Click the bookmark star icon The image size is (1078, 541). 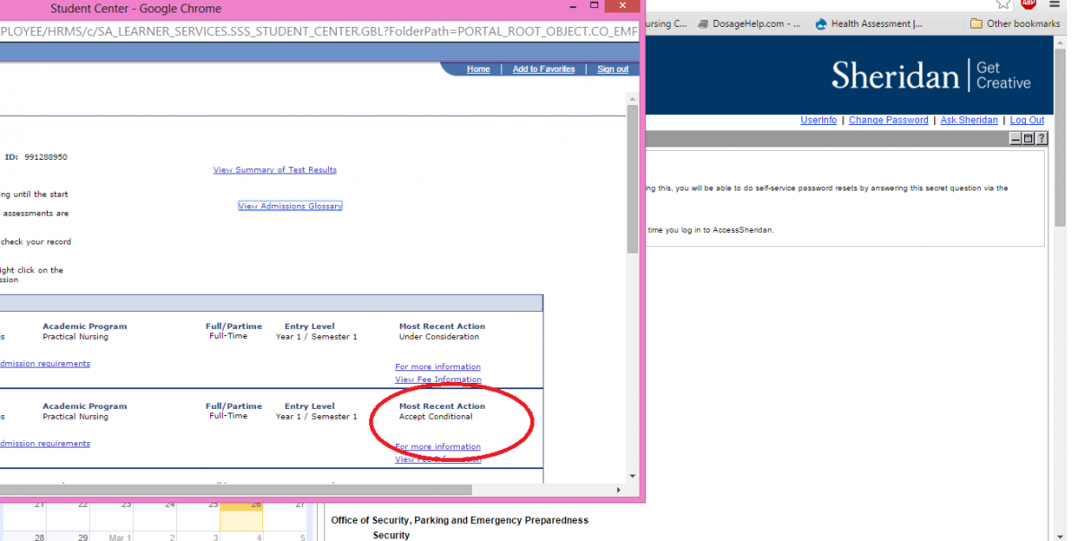[x=1003, y=4]
